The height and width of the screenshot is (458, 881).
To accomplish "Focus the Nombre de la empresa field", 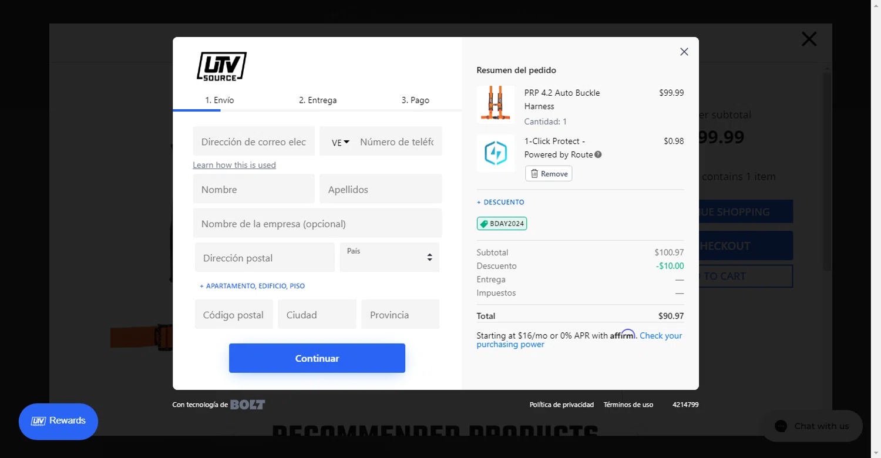I will coord(317,223).
